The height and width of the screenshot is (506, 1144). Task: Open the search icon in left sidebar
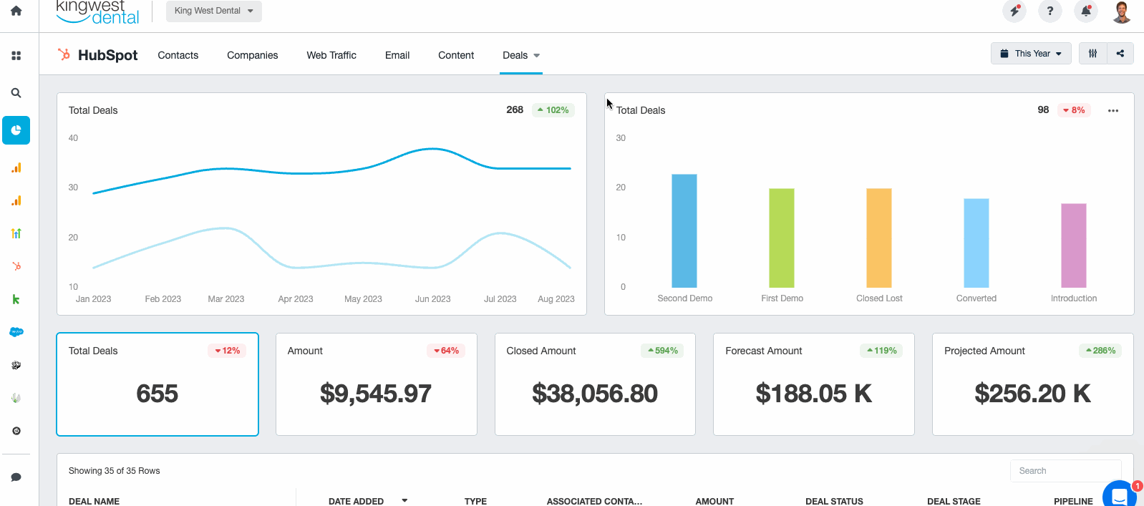16,93
